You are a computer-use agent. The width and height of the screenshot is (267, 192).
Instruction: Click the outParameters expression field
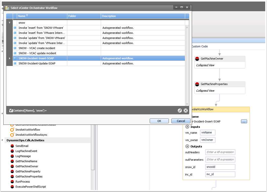click(220, 159)
